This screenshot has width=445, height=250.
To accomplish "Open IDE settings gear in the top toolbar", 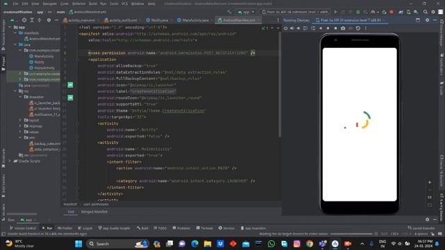I will (x=433, y=12).
